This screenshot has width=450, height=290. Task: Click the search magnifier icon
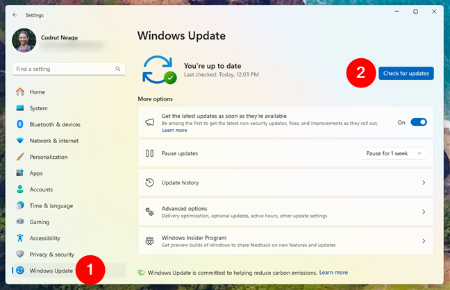point(117,69)
